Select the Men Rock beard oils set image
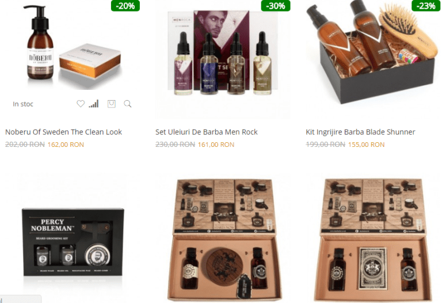The image size is (442, 303). pos(223,53)
